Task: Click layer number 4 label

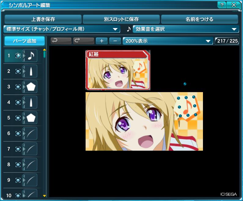Action: click(x=9, y=102)
